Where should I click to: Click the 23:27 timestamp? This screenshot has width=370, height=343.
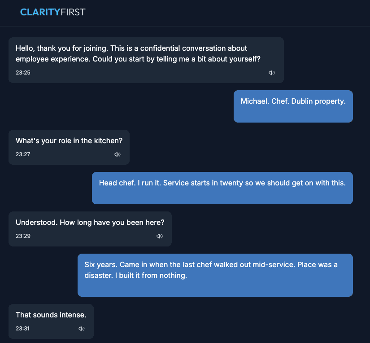23,154
